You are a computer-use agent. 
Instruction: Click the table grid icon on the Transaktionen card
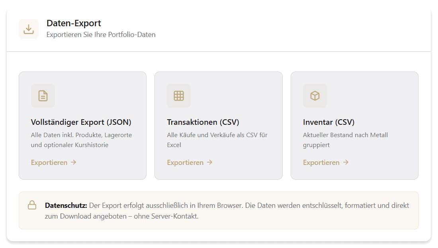point(179,95)
